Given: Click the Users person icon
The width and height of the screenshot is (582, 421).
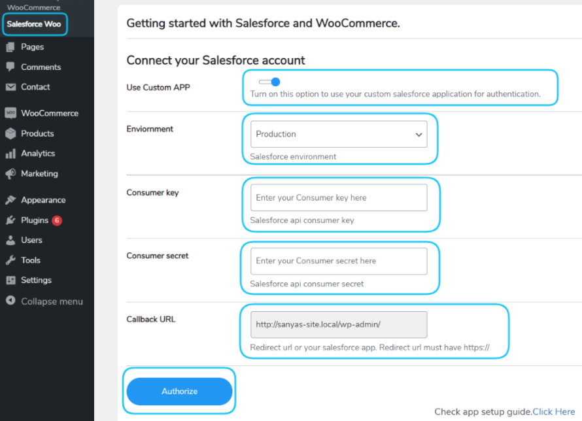Looking at the screenshot, I should pos(10,240).
